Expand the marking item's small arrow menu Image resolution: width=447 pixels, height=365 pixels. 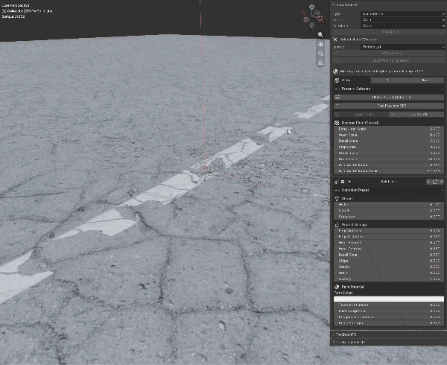[349, 182]
